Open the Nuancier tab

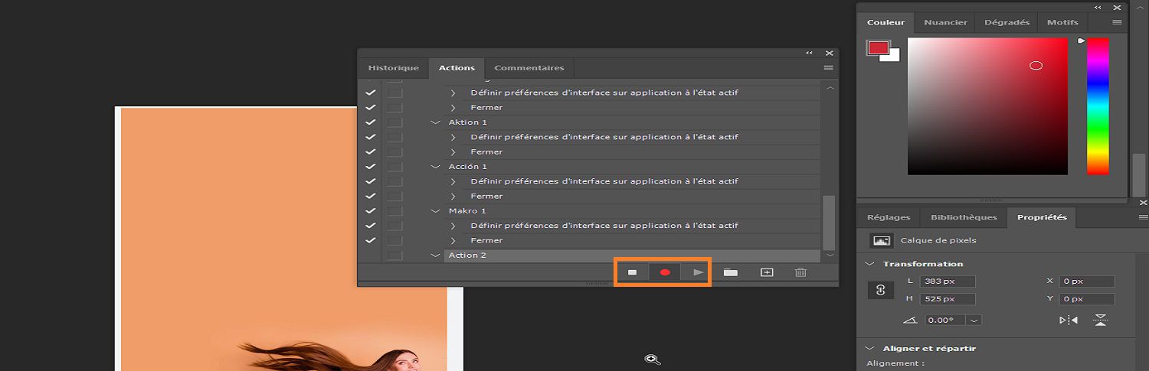point(945,22)
